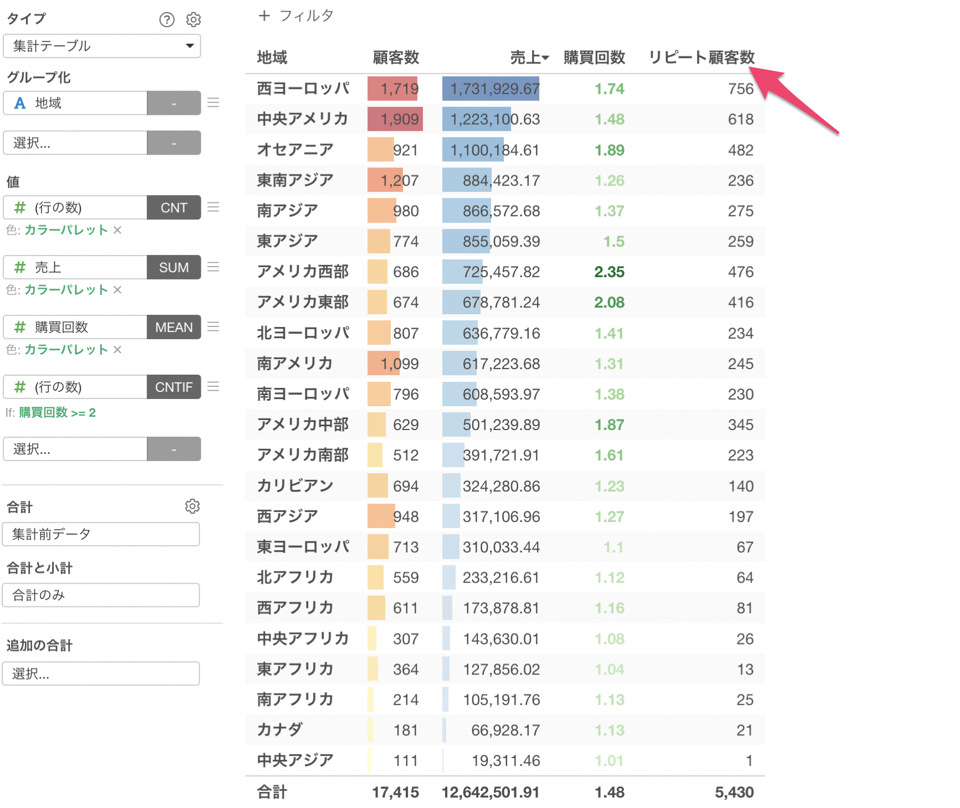960x808 pixels.
Task: Open the 合計のみ totals dropdown
Action: (101, 595)
